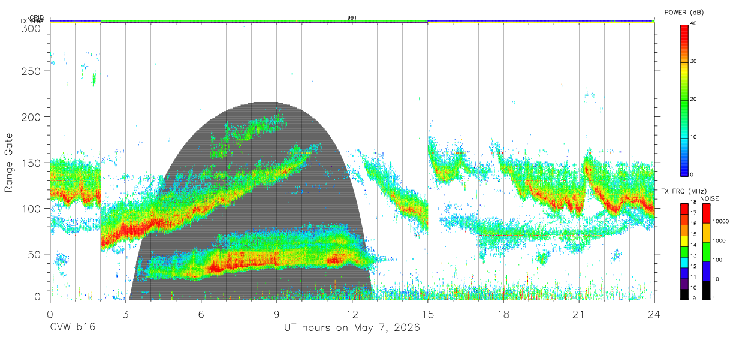Pick the purple 10-11 MHz frequency swatch
The image size is (736, 340).
click(684, 284)
